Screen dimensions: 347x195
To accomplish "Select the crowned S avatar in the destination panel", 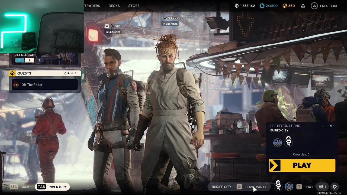I will pos(288,142).
